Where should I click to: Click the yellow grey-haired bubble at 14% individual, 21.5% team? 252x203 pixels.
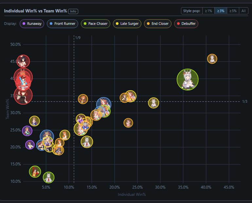(x=87, y=142)
